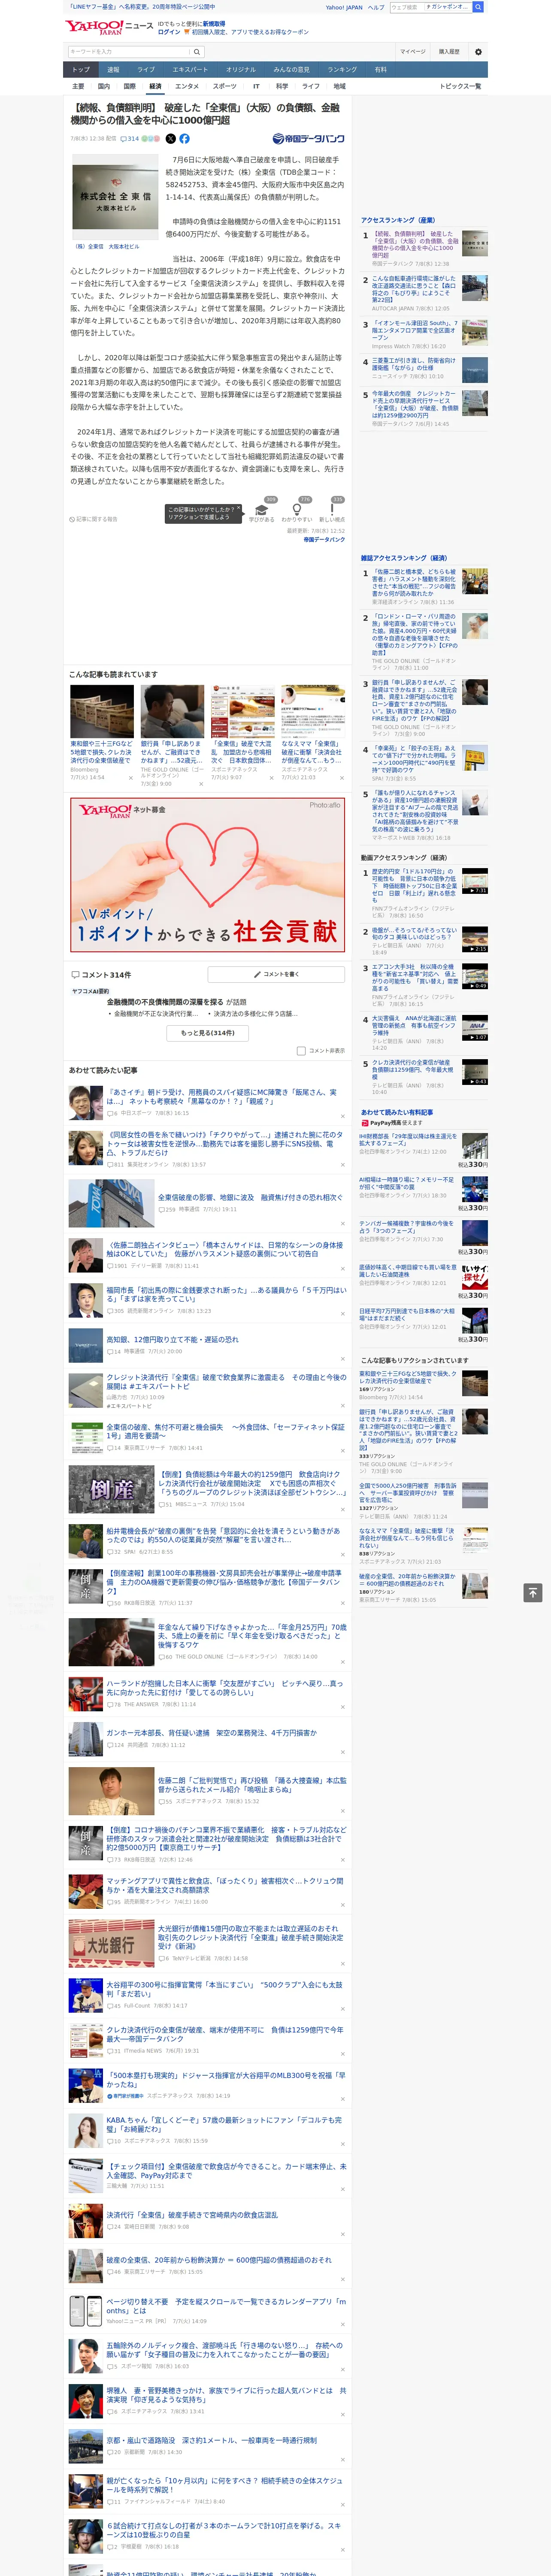
Task: Open the トピックス一覧 list
Action: point(460,86)
